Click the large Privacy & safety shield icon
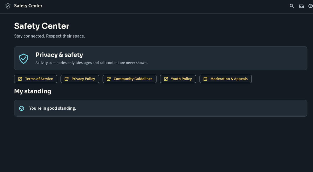Image resolution: width=313 pixels, height=172 pixels. click(x=23, y=58)
